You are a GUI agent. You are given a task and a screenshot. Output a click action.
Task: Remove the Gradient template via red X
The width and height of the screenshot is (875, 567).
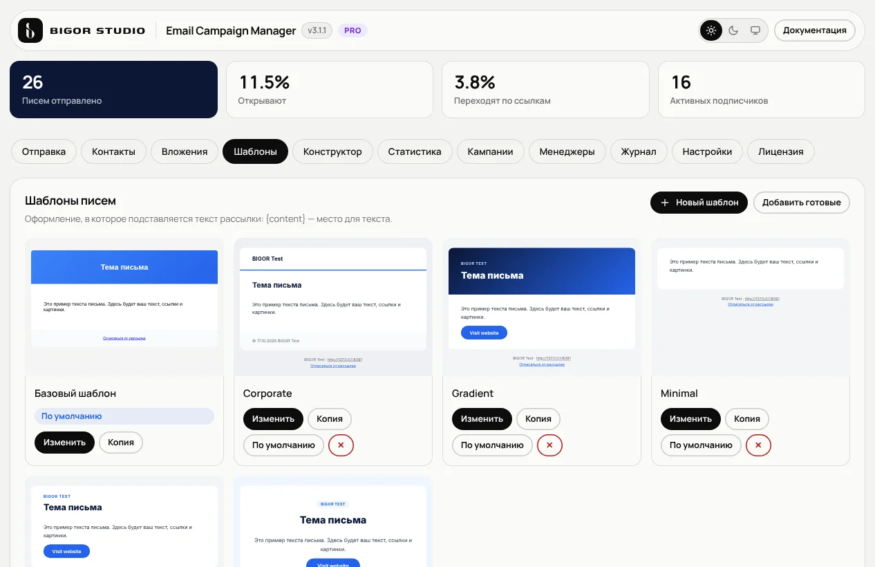[x=549, y=445]
